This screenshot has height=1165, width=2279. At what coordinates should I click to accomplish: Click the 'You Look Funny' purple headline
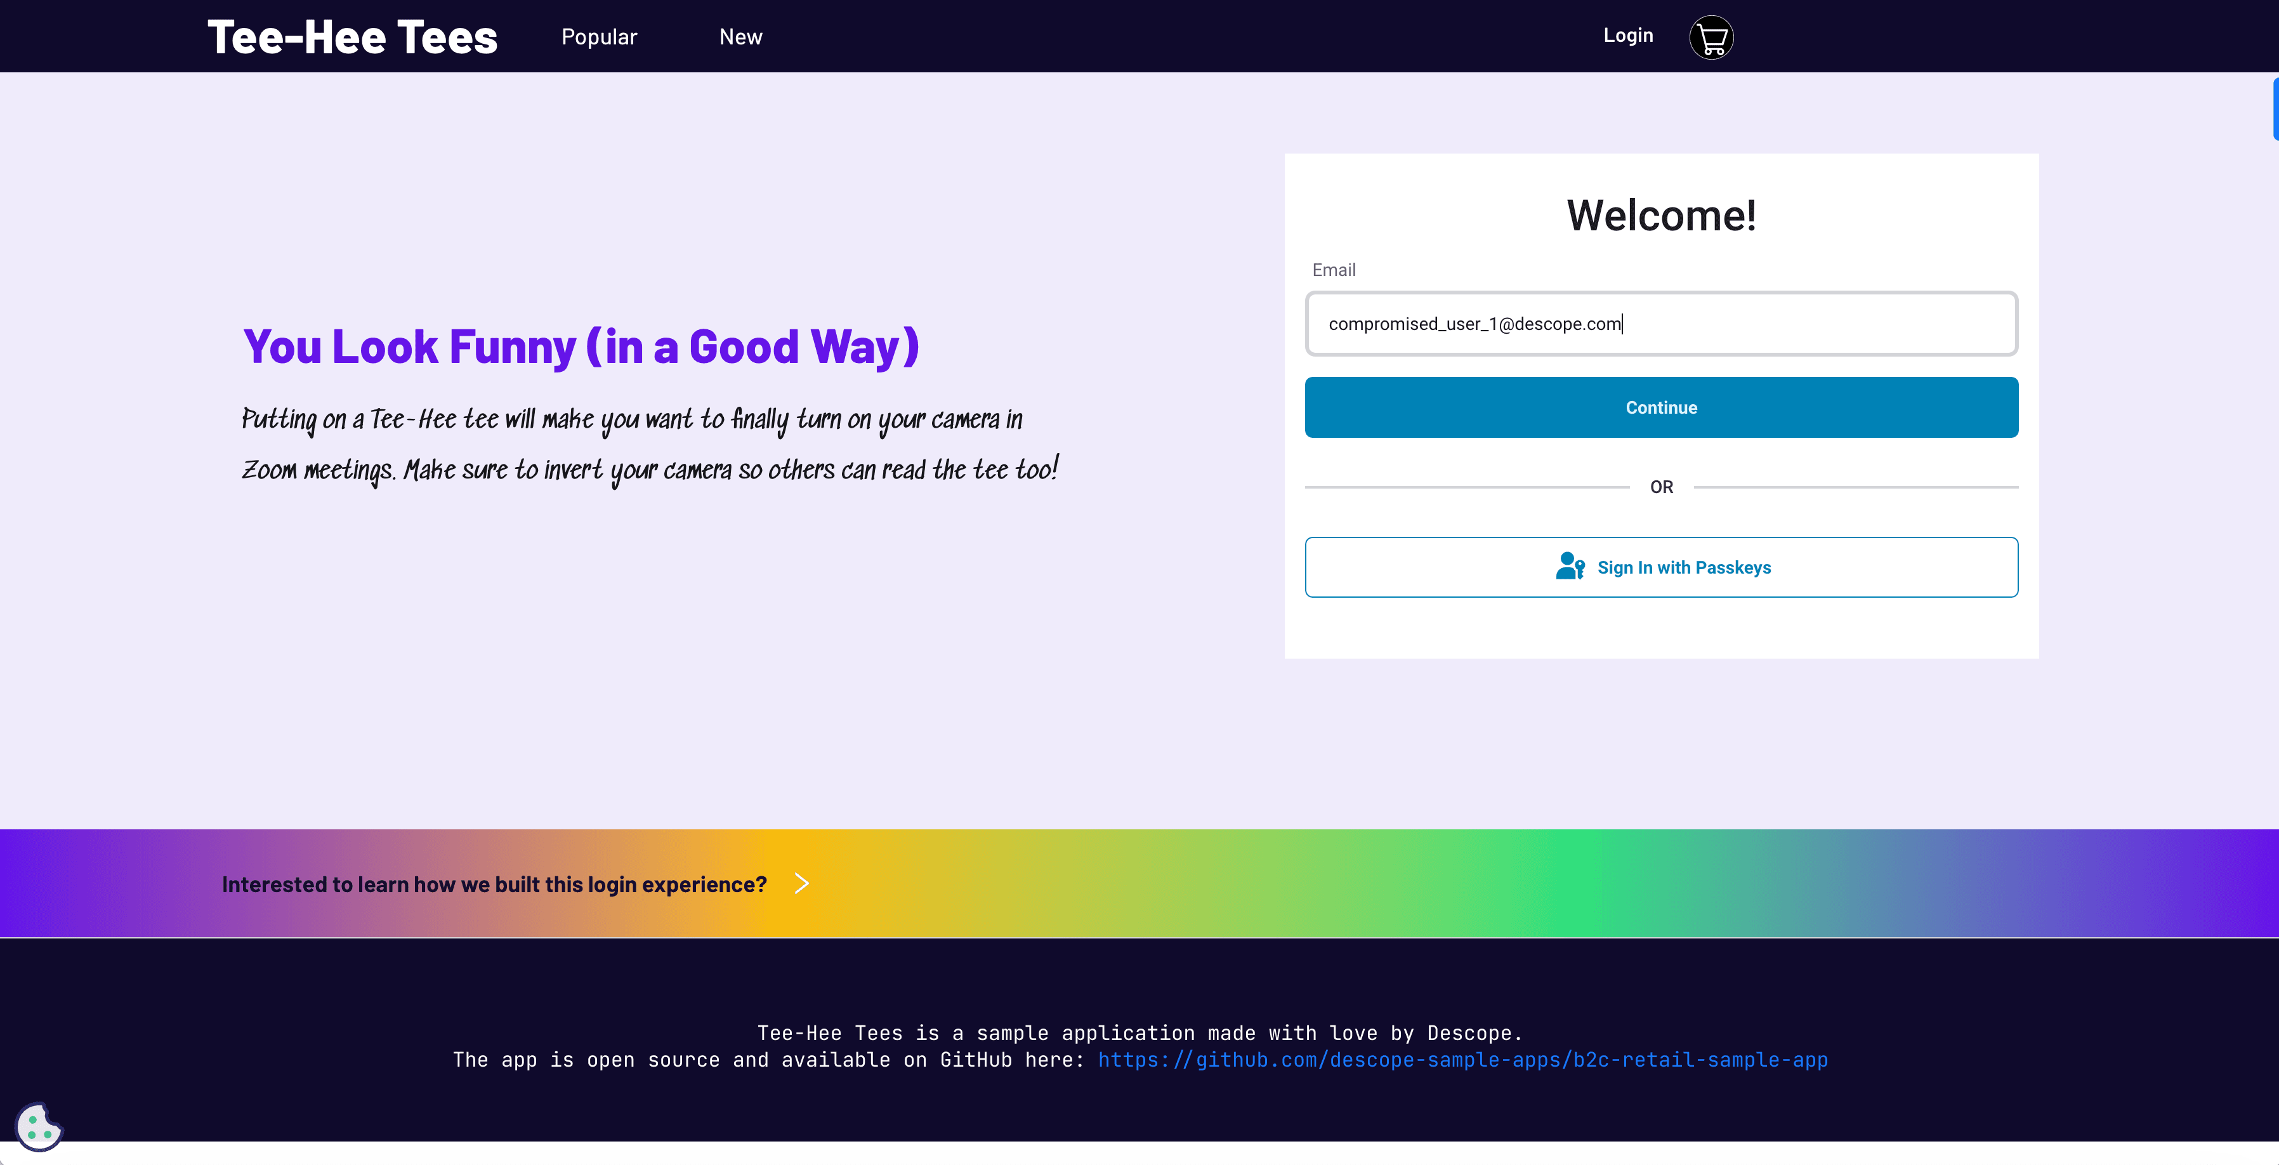(581, 346)
